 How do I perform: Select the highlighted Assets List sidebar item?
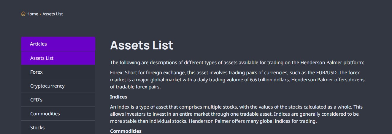point(58,58)
